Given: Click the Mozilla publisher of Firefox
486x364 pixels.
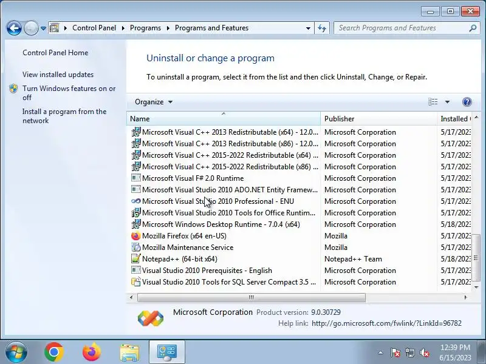Looking at the screenshot, I should click(336, 236).
